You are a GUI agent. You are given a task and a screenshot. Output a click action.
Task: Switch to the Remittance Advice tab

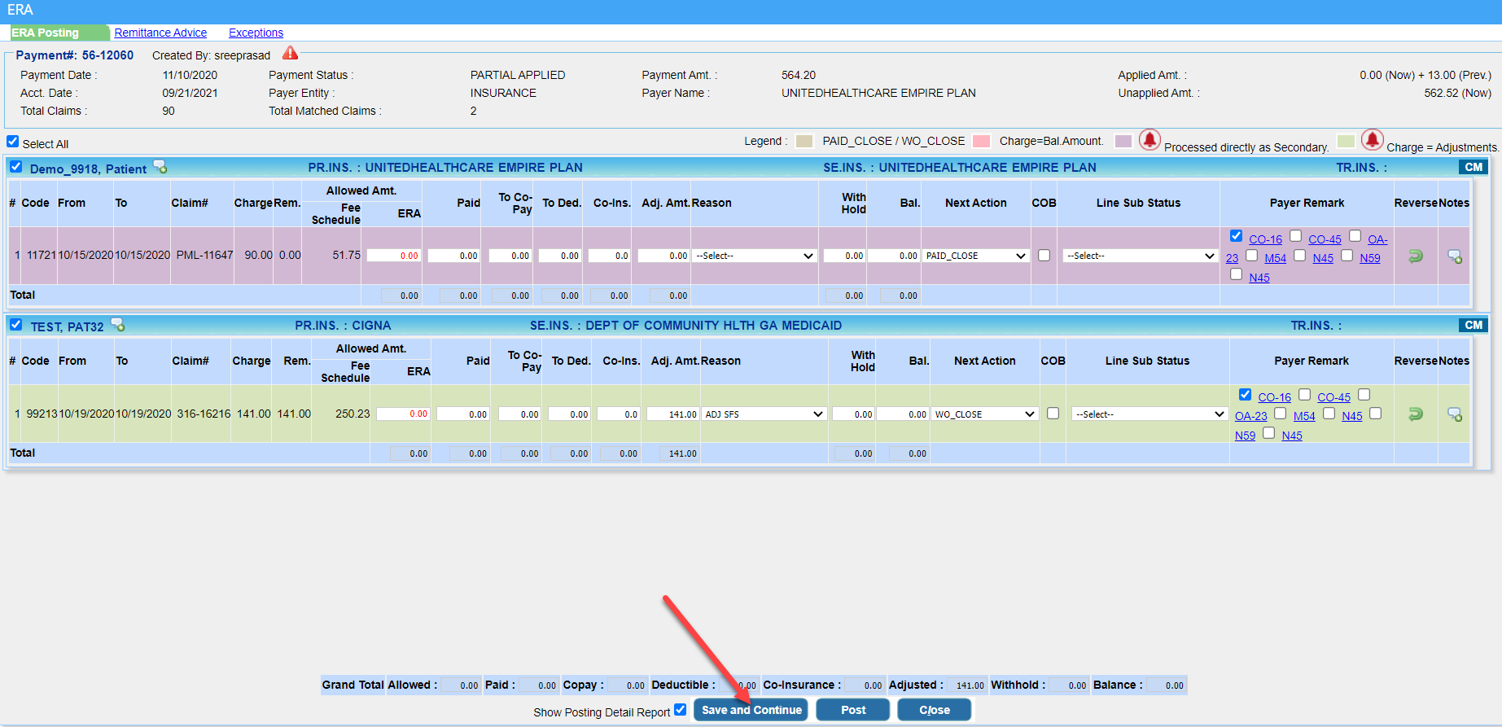pos(160,33)
